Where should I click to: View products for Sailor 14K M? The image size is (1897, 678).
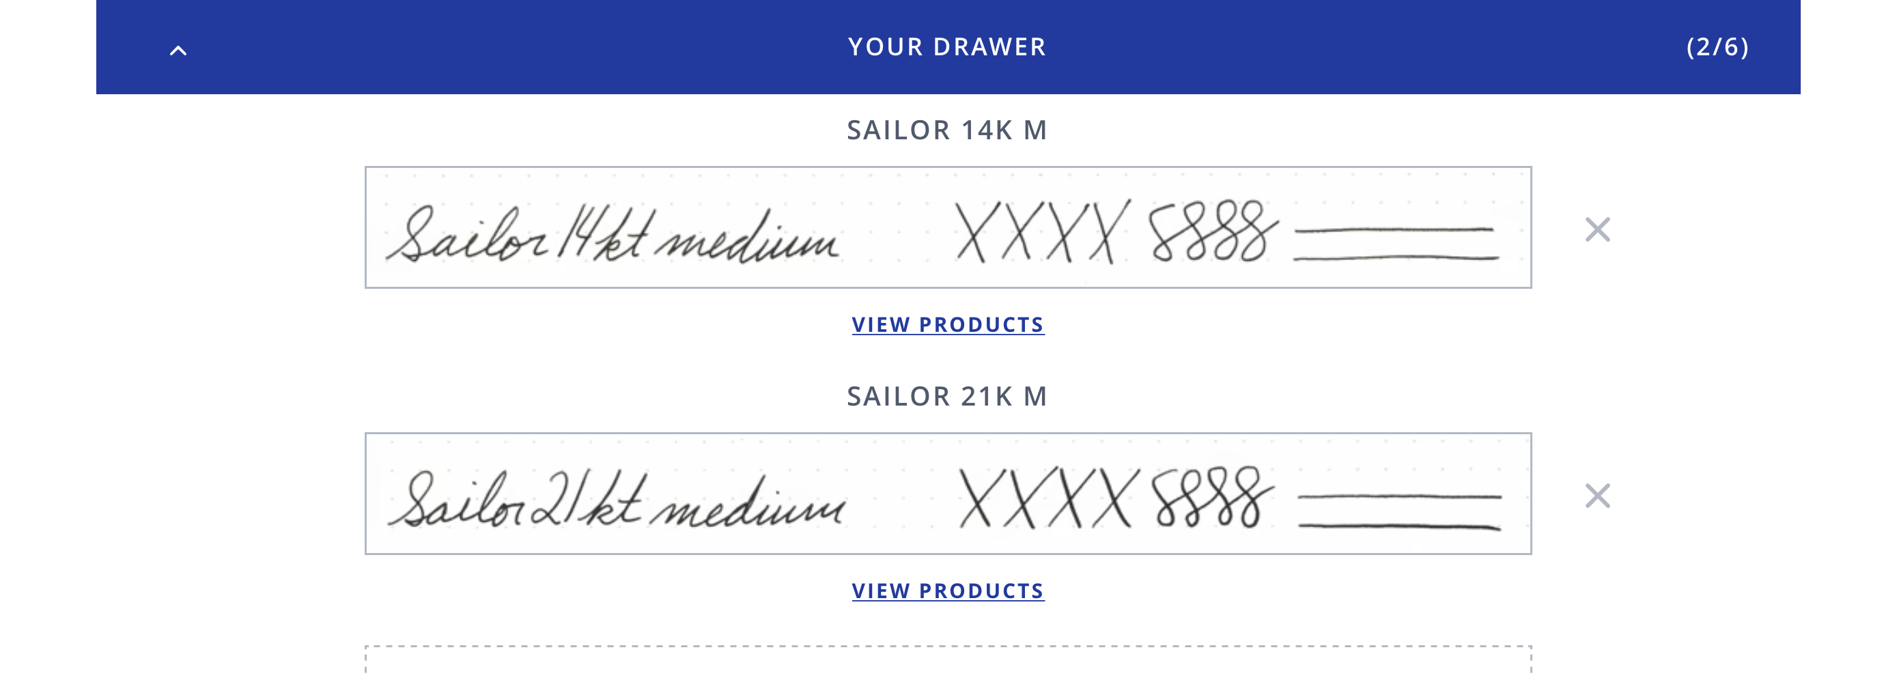click(x=948, y=324)
